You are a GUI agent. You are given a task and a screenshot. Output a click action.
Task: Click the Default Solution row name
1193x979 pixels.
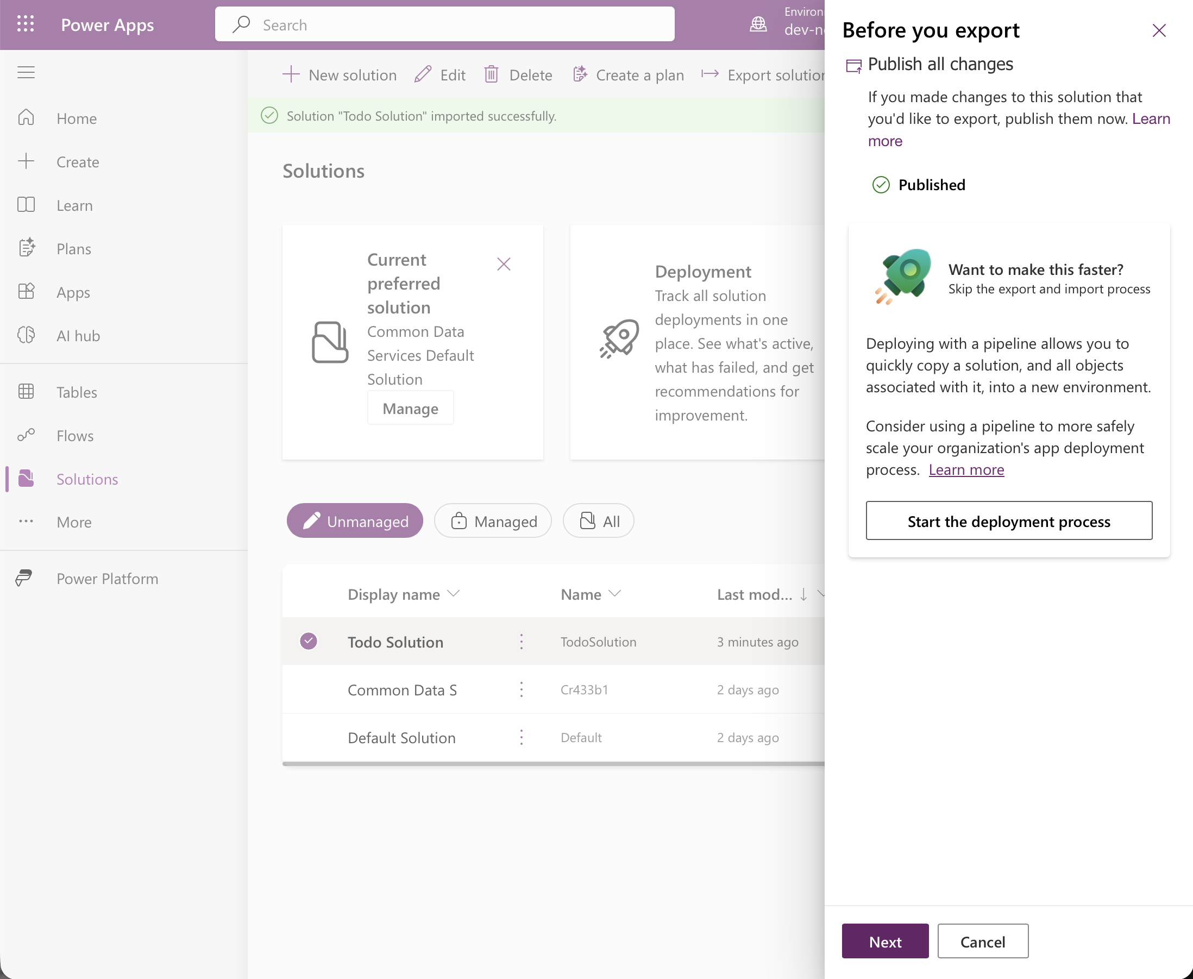tap(401, 738)
